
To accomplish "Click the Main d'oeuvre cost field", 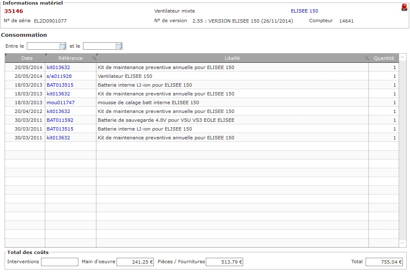I will (135, 262).
